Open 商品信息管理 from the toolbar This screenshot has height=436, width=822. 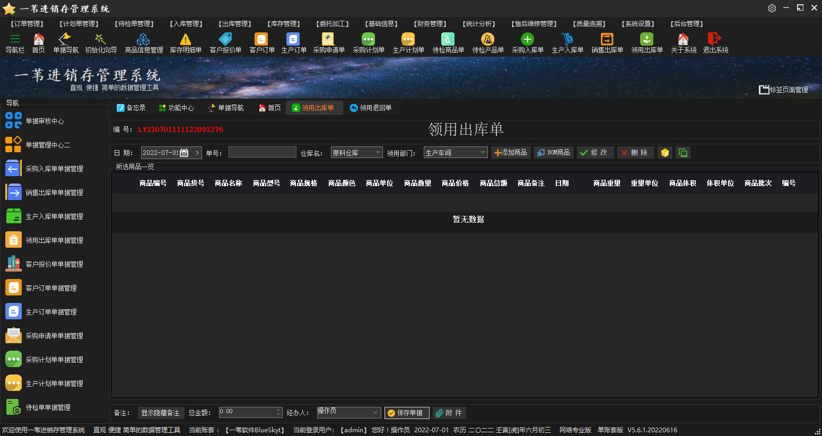(143, 40)
